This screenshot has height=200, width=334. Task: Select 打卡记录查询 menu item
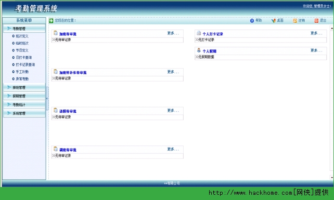(x=25, y=65)
